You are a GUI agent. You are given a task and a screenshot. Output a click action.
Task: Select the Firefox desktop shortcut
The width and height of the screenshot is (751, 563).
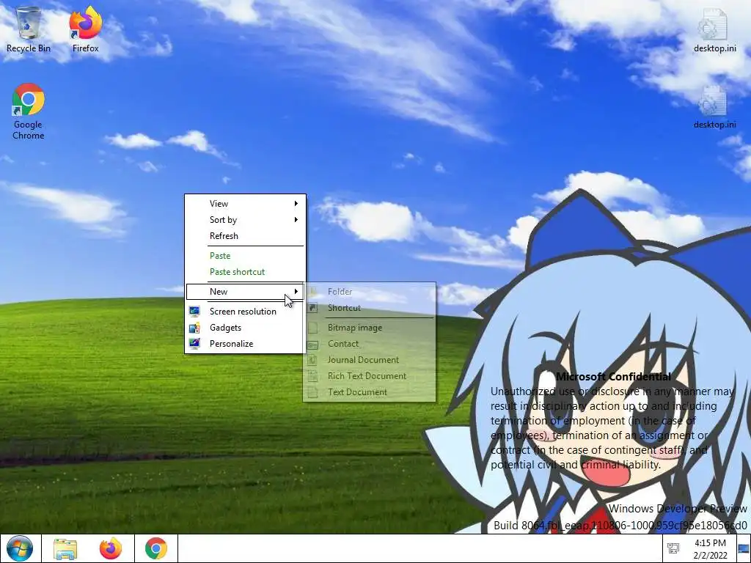(85, 29)
